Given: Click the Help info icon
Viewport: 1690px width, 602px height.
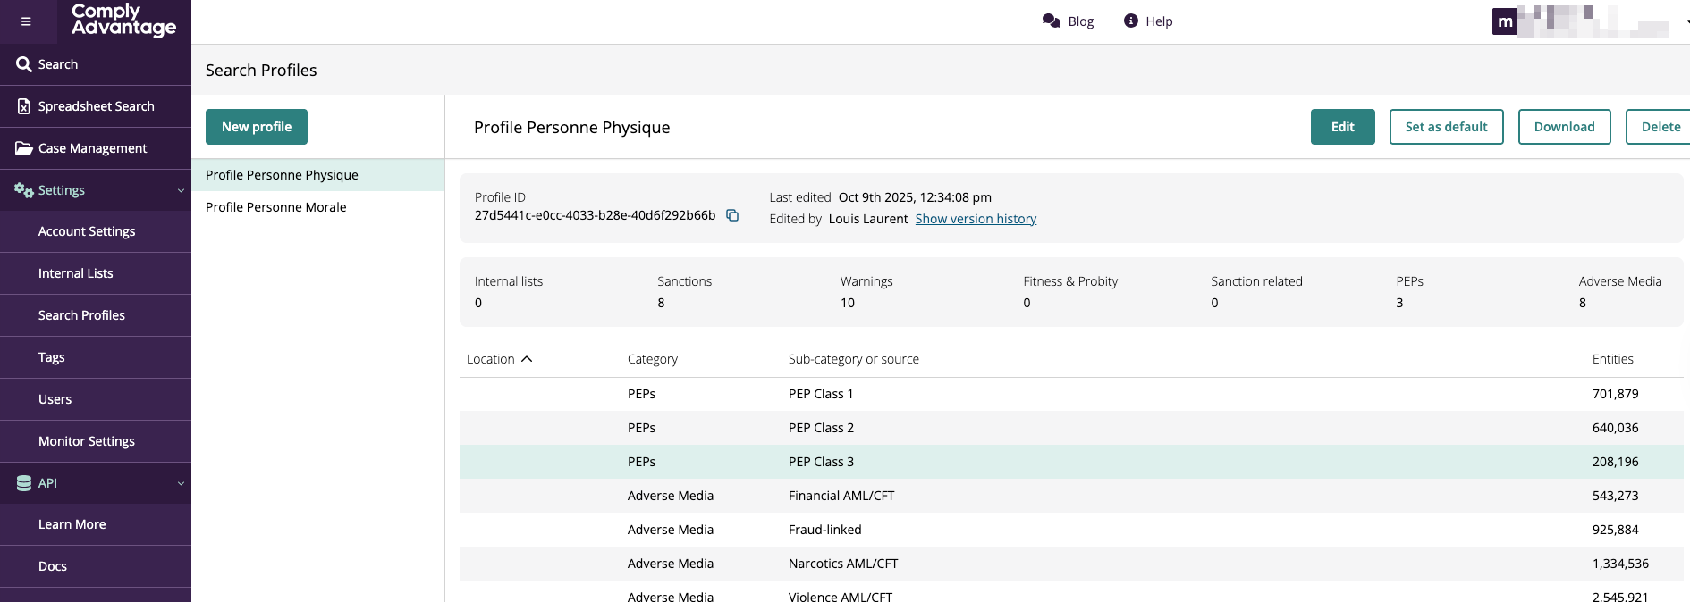Looking at the screenshot, I should click(x=1131, y=21).
